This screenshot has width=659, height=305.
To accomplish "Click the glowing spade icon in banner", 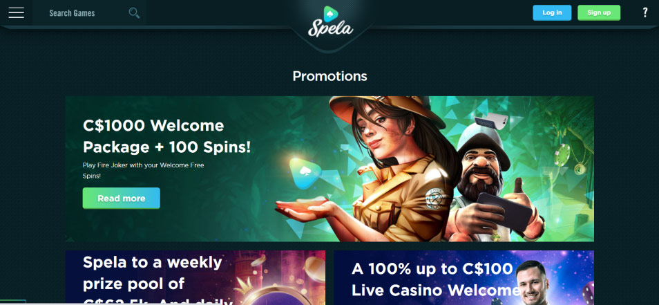I will [x=305, y=173].
